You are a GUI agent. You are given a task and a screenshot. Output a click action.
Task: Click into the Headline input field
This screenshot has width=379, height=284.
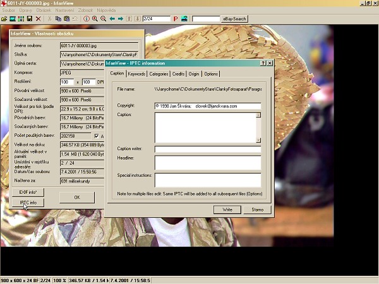click(207, 162)
